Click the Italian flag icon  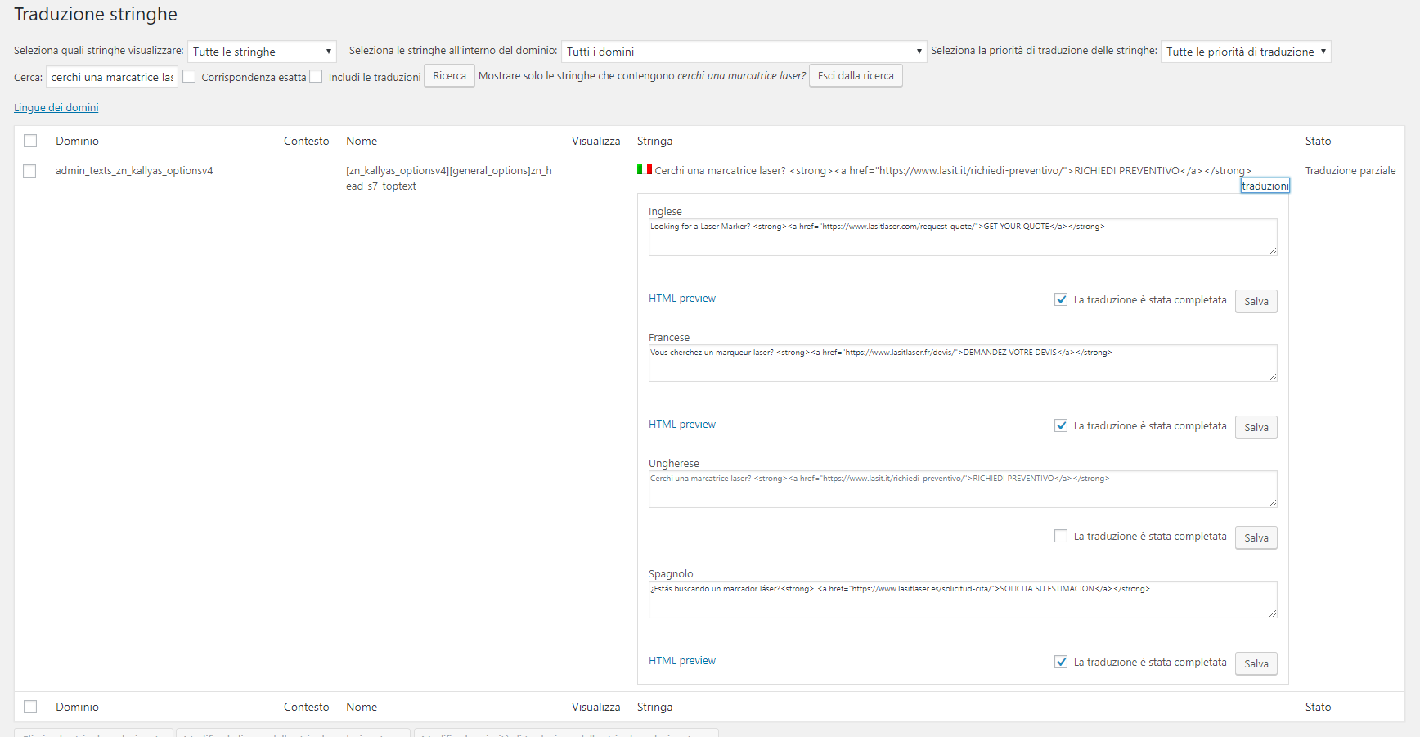coord(645,170)
